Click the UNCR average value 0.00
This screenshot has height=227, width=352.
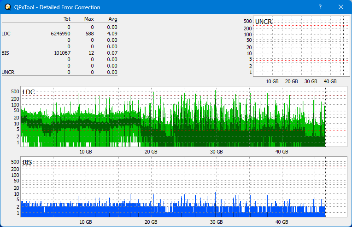tap(112, 72)
